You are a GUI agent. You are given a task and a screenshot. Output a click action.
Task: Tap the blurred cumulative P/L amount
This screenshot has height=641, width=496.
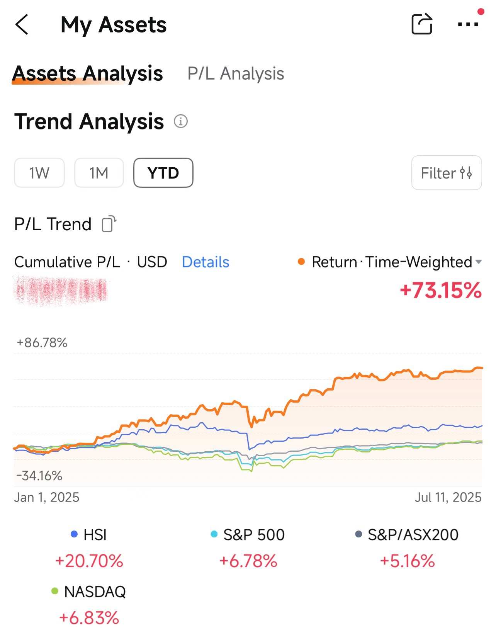point(61,290)
